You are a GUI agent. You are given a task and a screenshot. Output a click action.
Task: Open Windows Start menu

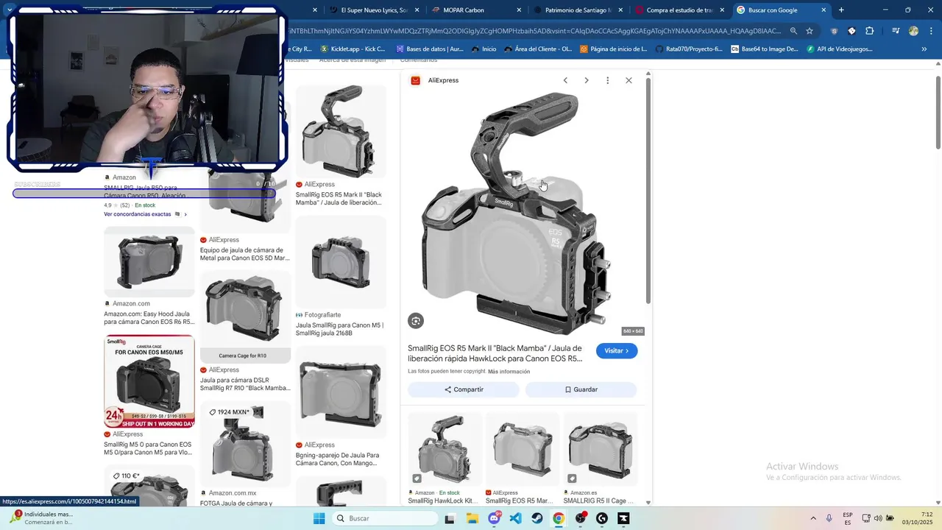click(x=319, y=518)
